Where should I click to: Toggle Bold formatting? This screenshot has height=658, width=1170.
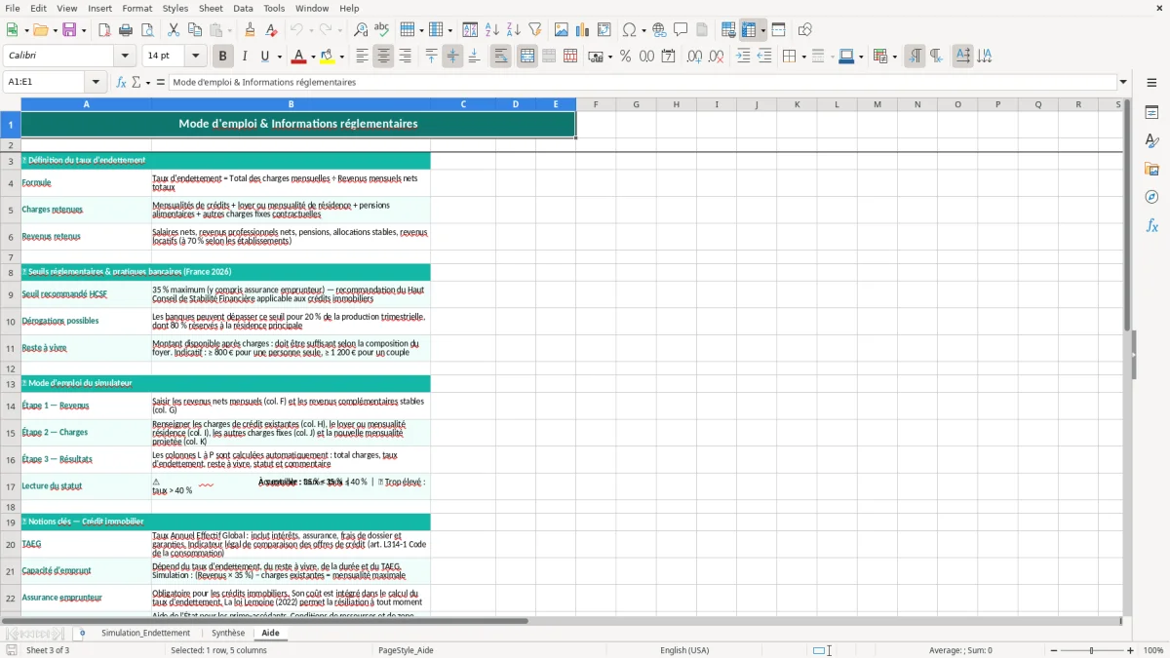tap(222, 57)
